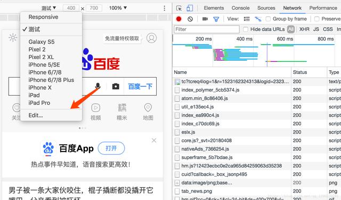Show overview with the waterfall view icon
This screenshot has width=341, height=200.
pos(258,19)
